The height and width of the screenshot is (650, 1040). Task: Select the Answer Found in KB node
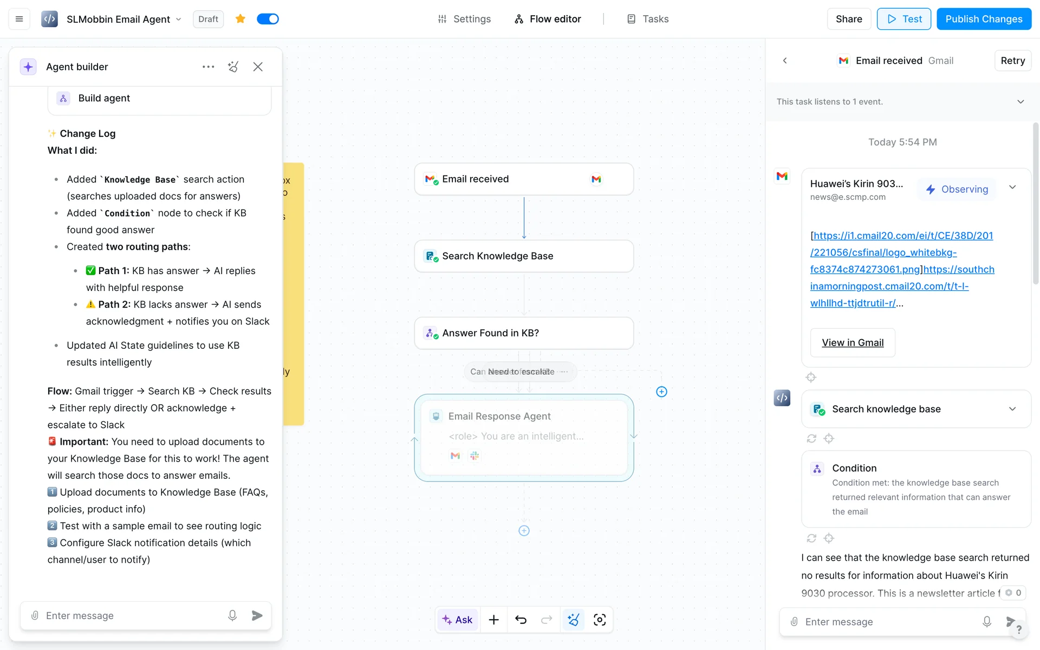click(524, 333)
